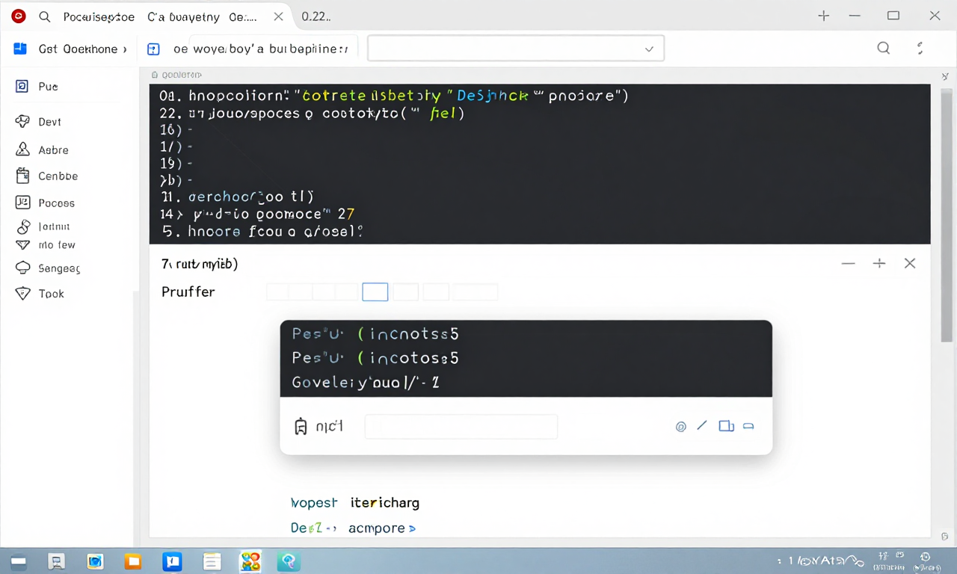Select the Pocoss icon in the sidebar
The width and height of the screenshot is (957, 574).
(22, 203)
